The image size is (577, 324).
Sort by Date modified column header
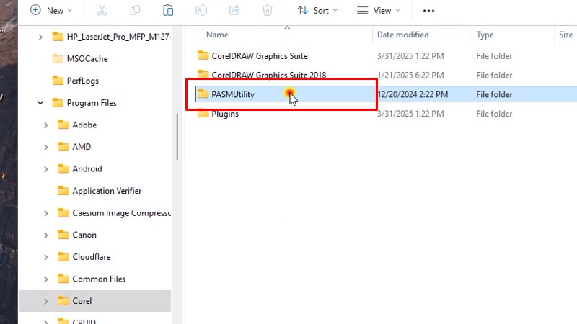[402, 35]
